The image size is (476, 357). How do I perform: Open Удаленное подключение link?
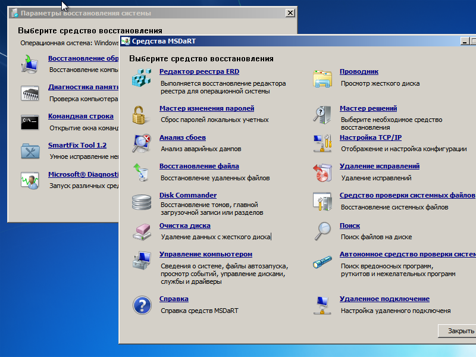click(384, 299)
